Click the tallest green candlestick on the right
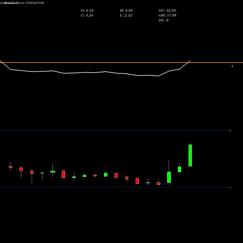Image resolution: width=243 pixels, height=243 pixels. point(190,156)
